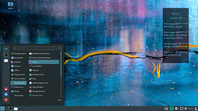Open the Manjaro start menu button
This screenshot has height=111, width=198.
tap(3, 108)
